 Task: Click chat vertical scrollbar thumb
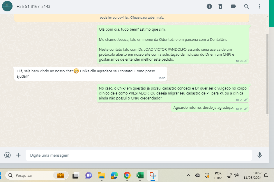tap(267, 73)
